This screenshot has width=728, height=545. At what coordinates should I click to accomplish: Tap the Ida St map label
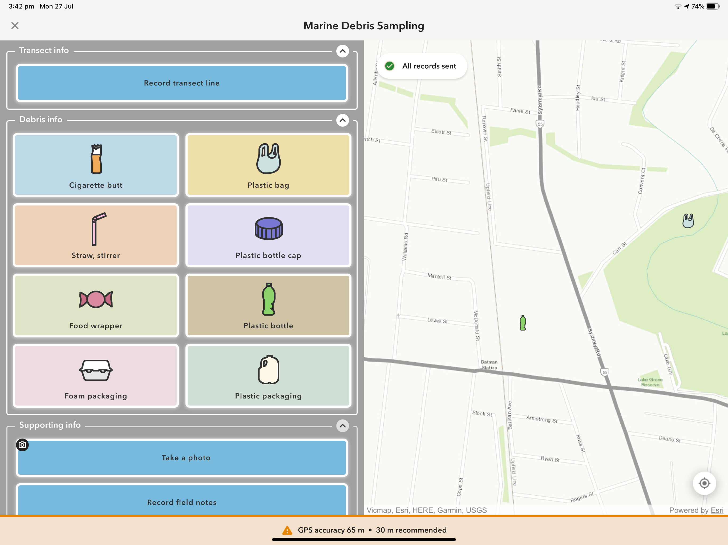(x=598, y=99)
